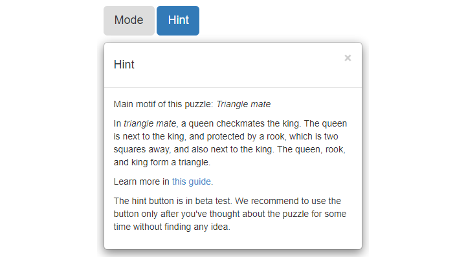Click the beta test notice paragraph

click(230, 214)
